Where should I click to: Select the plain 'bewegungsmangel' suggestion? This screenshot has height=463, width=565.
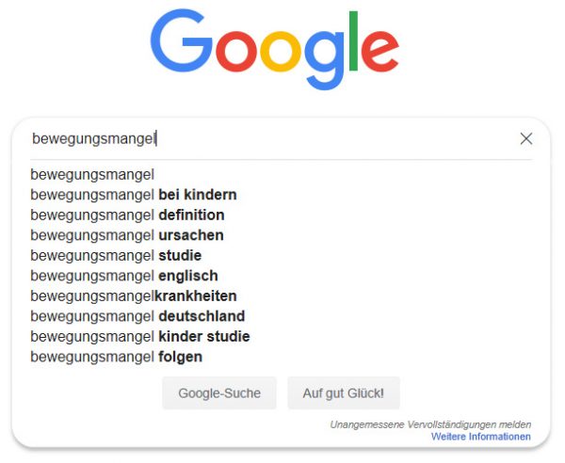(x=92, y=174)
